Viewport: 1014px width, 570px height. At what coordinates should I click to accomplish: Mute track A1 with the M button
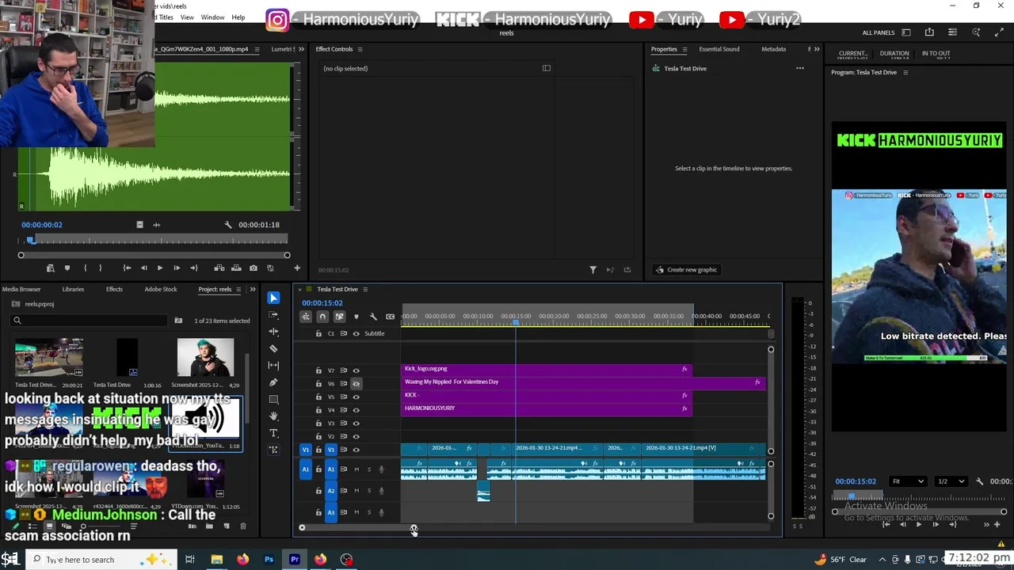pos(356,469)
